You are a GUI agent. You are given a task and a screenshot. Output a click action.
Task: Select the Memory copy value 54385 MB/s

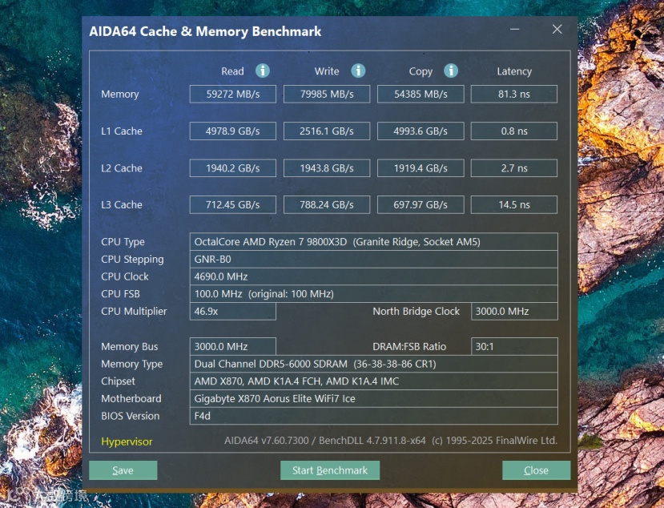pyautogui.click(x=421, y=94)
